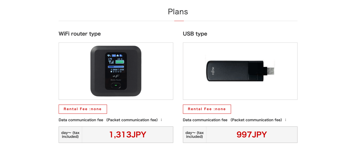This screenshot has width=357, height=158.
Task: Click the FUJITSU logo on USB stick
Action: [213, 71]
